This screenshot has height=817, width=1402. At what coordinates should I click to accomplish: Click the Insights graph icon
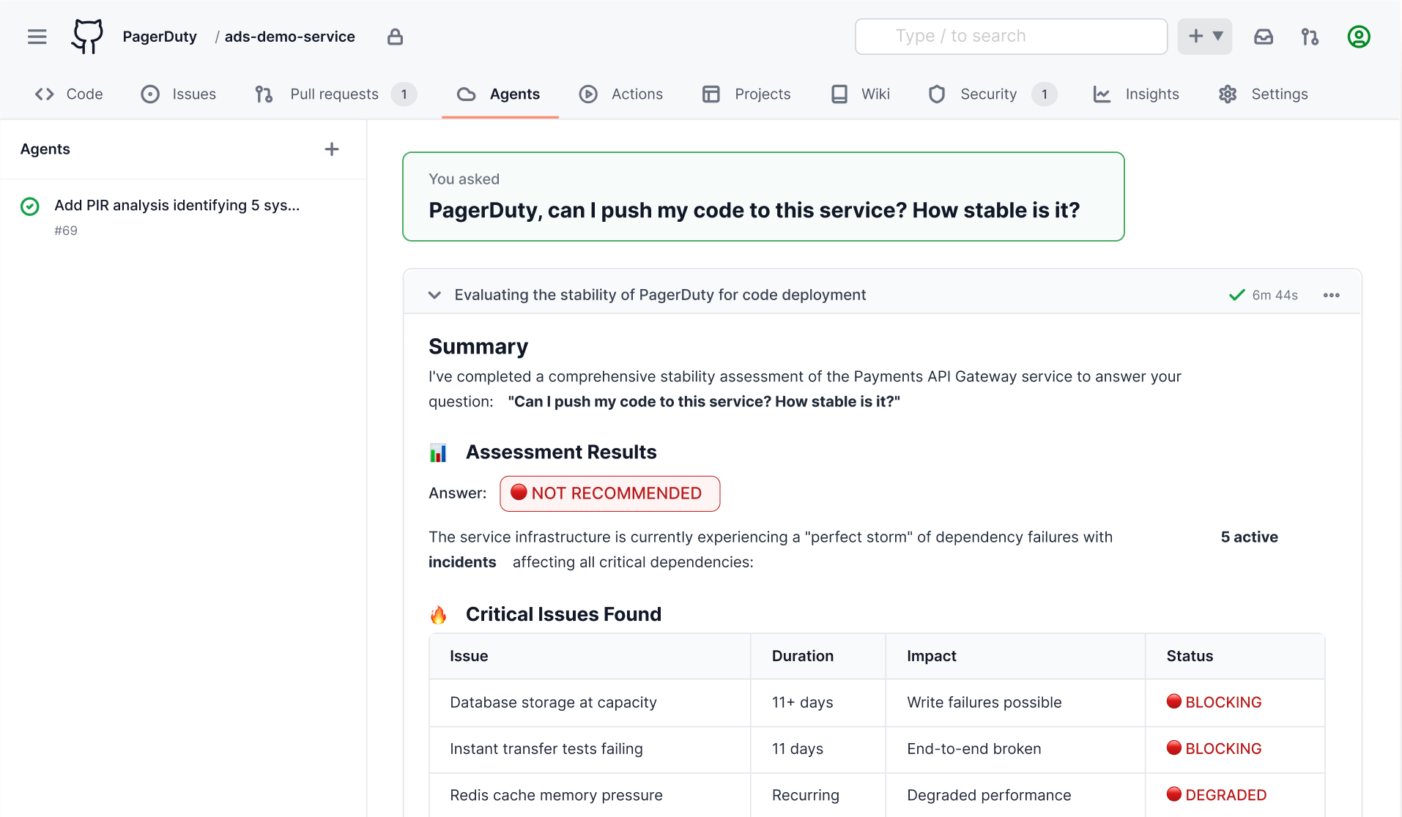(1102, 94)
